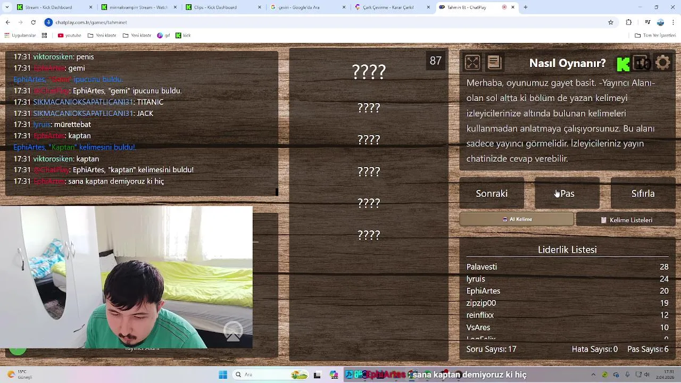
Task: Click the first ???? hidden word
Action: click(369, 71)
